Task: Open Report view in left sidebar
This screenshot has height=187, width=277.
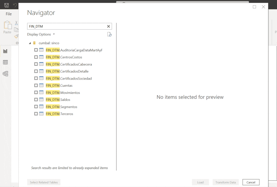Action: [5, 51]
